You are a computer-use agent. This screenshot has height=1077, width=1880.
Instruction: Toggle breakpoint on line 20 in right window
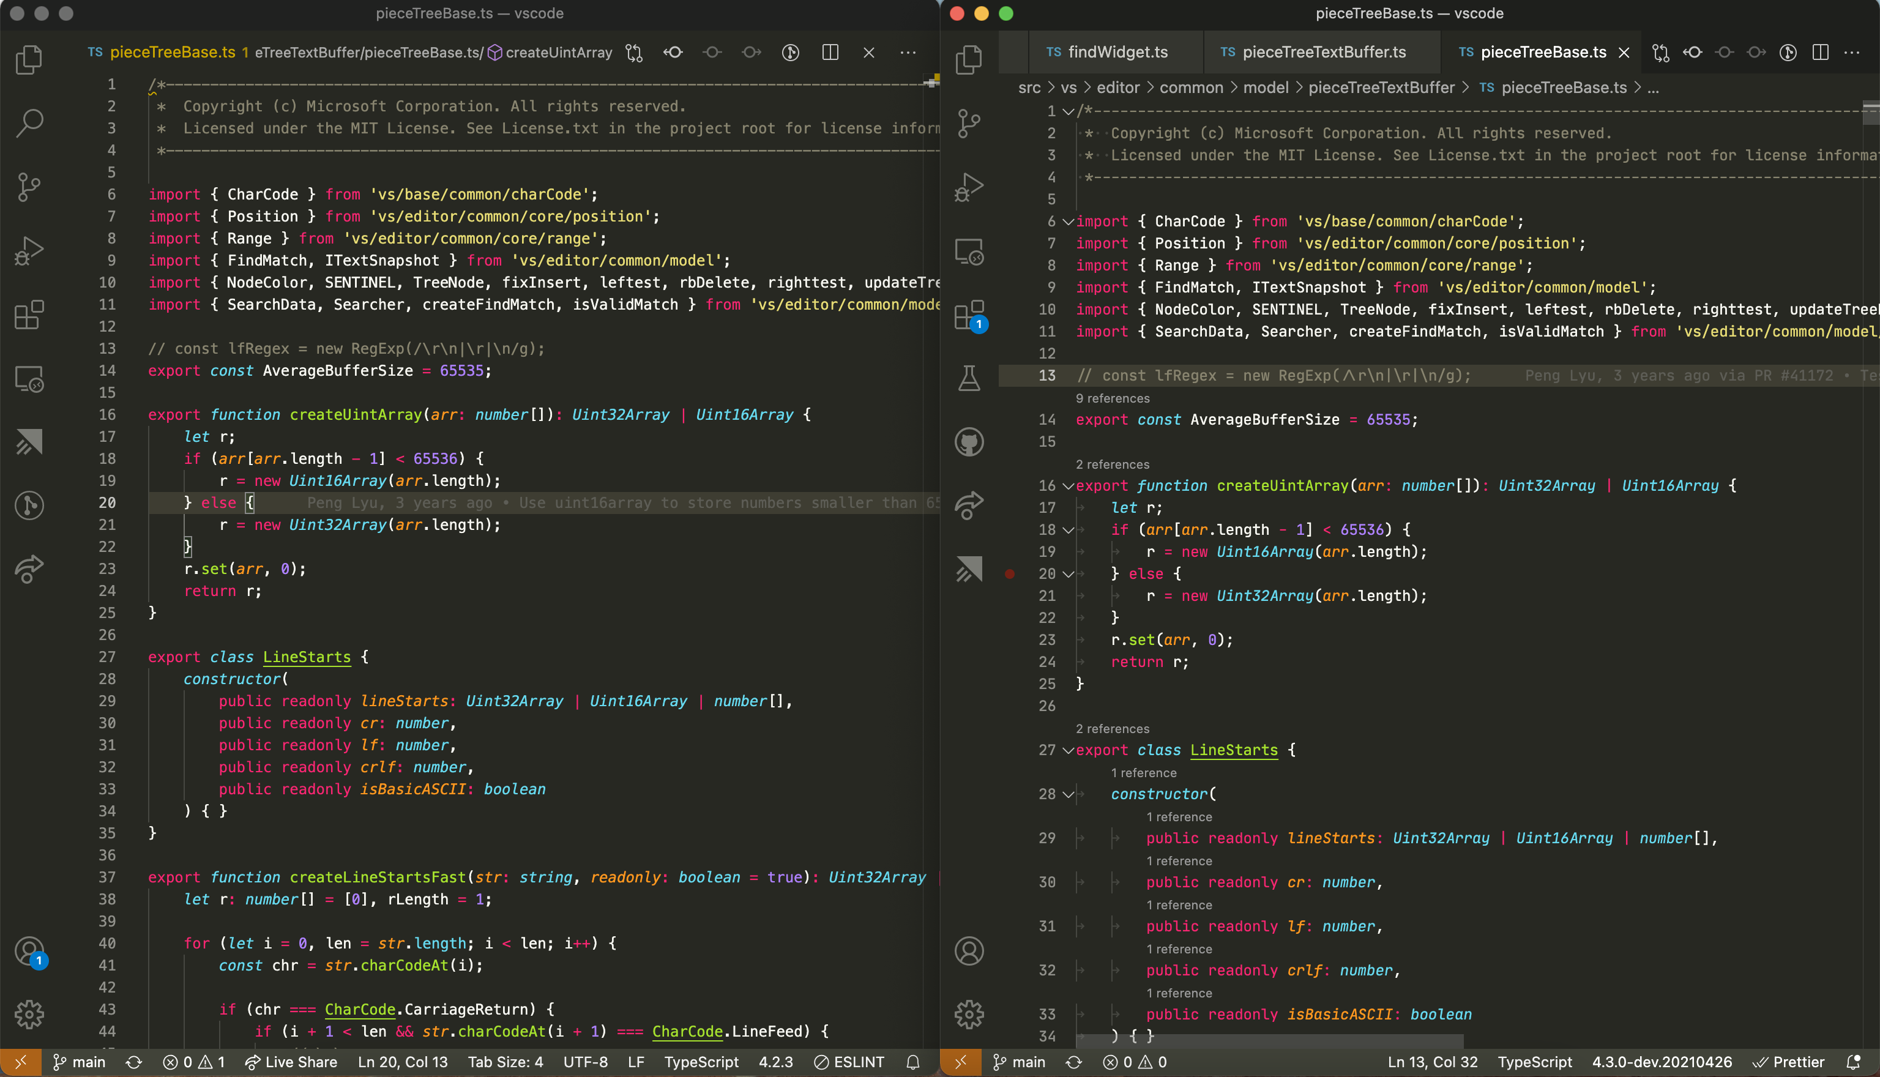(x=1010, y=574)
